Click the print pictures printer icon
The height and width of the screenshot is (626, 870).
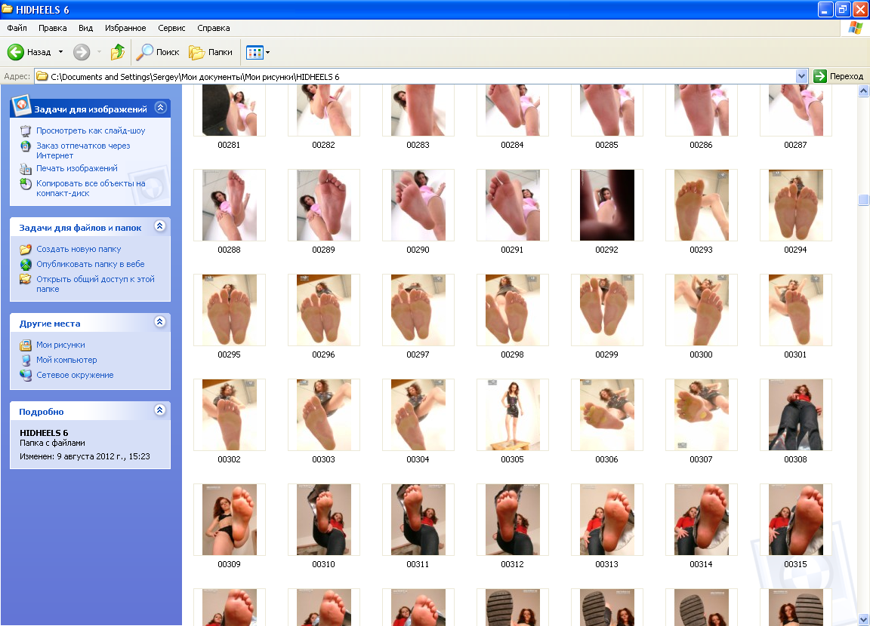26,168
